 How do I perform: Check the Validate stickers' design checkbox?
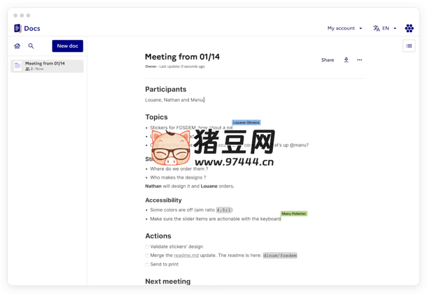click(147, 247)
